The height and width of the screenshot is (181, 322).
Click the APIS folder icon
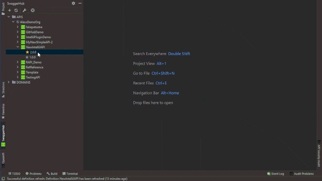point(14,17)
